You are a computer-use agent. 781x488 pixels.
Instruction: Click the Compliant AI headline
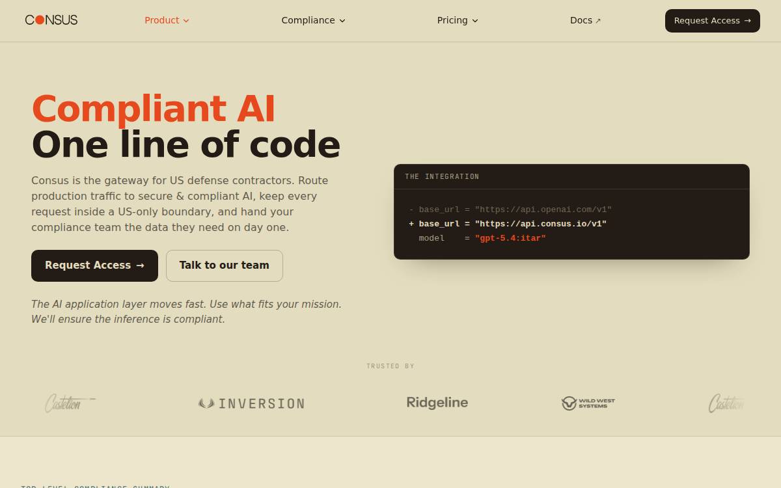click(154, 109)
